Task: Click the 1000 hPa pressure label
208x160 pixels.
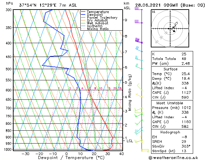Action: point(9,149)
